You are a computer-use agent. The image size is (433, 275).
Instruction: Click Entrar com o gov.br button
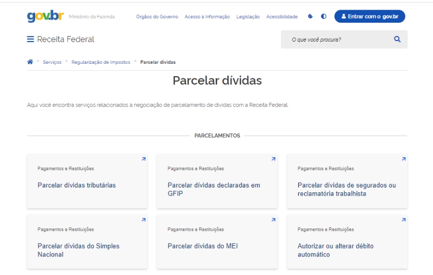tap(370, 17)
